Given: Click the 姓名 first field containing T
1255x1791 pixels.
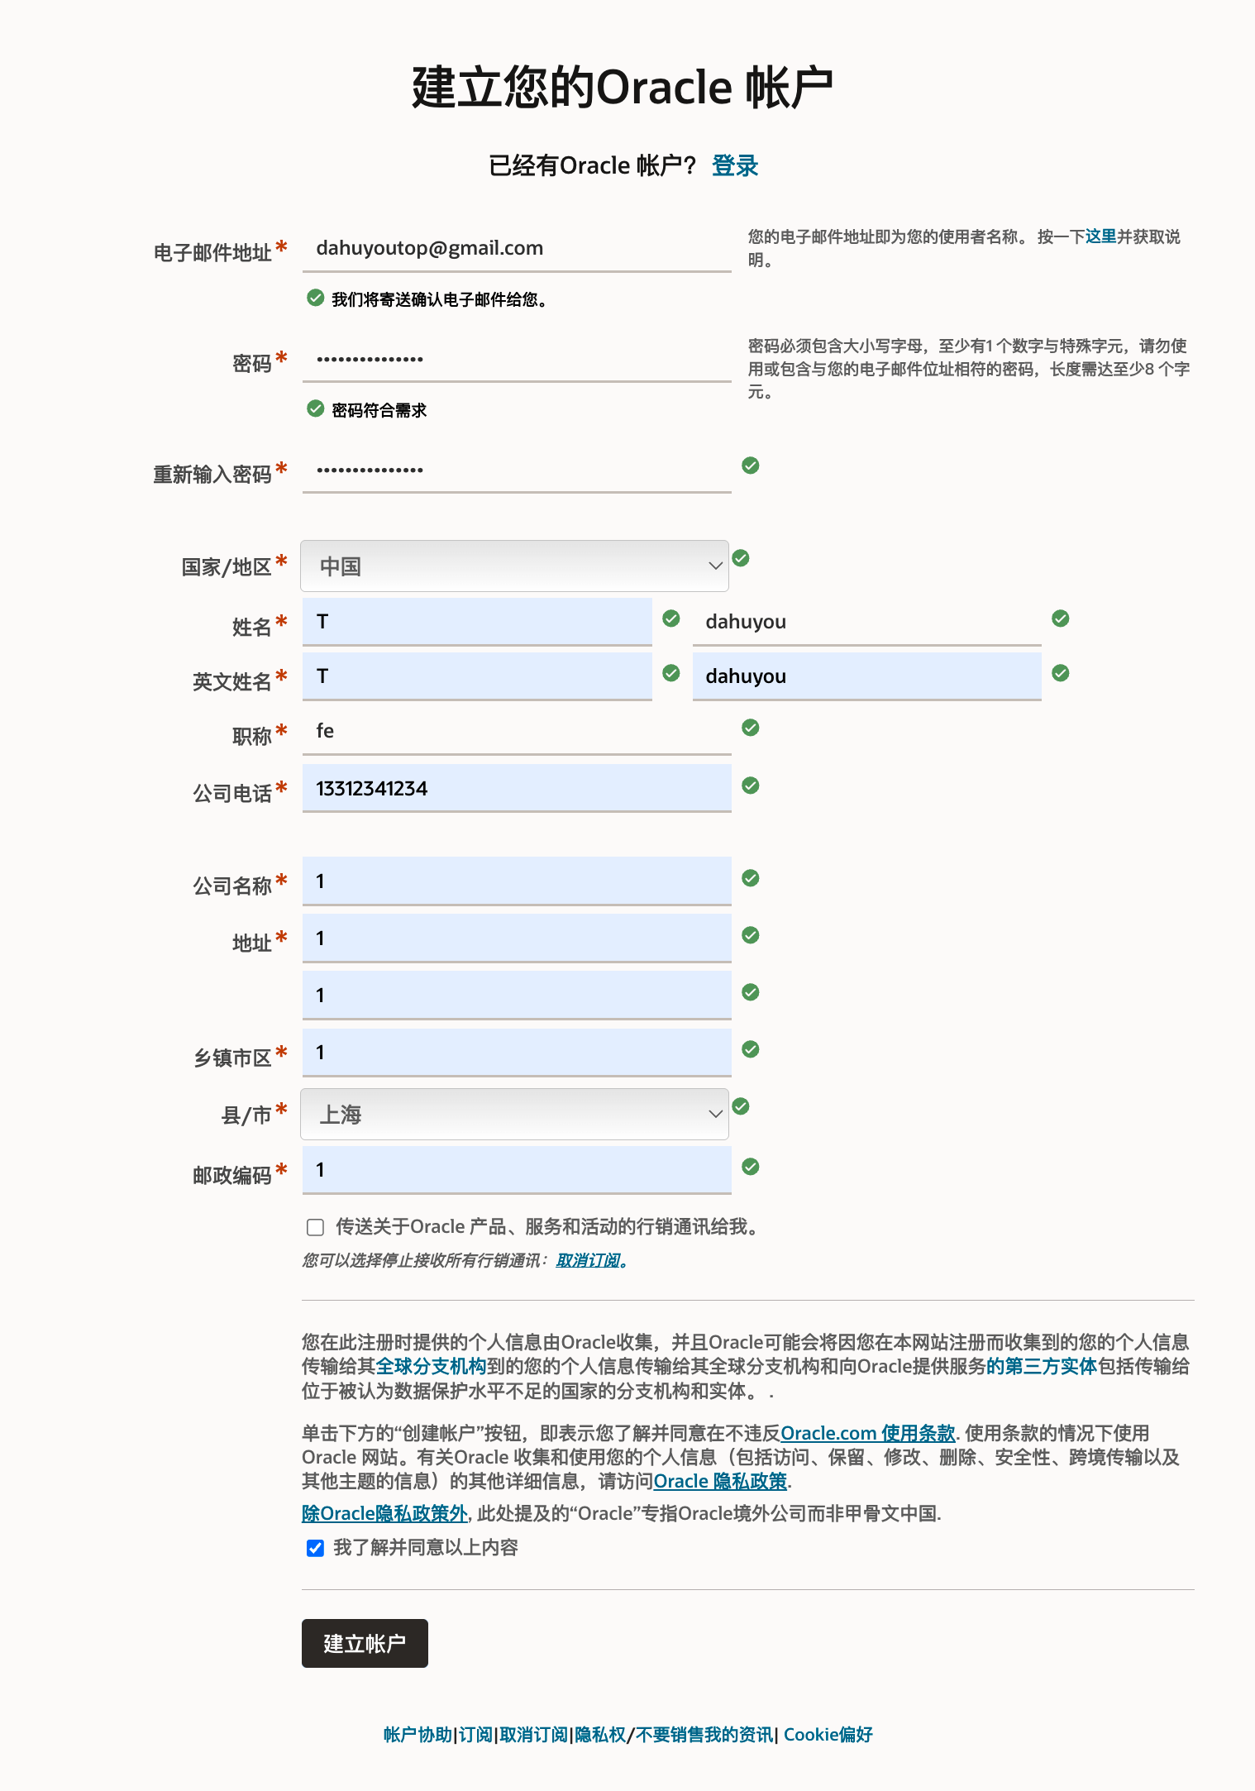Looking at the screenshot, I should coord(477,622).
